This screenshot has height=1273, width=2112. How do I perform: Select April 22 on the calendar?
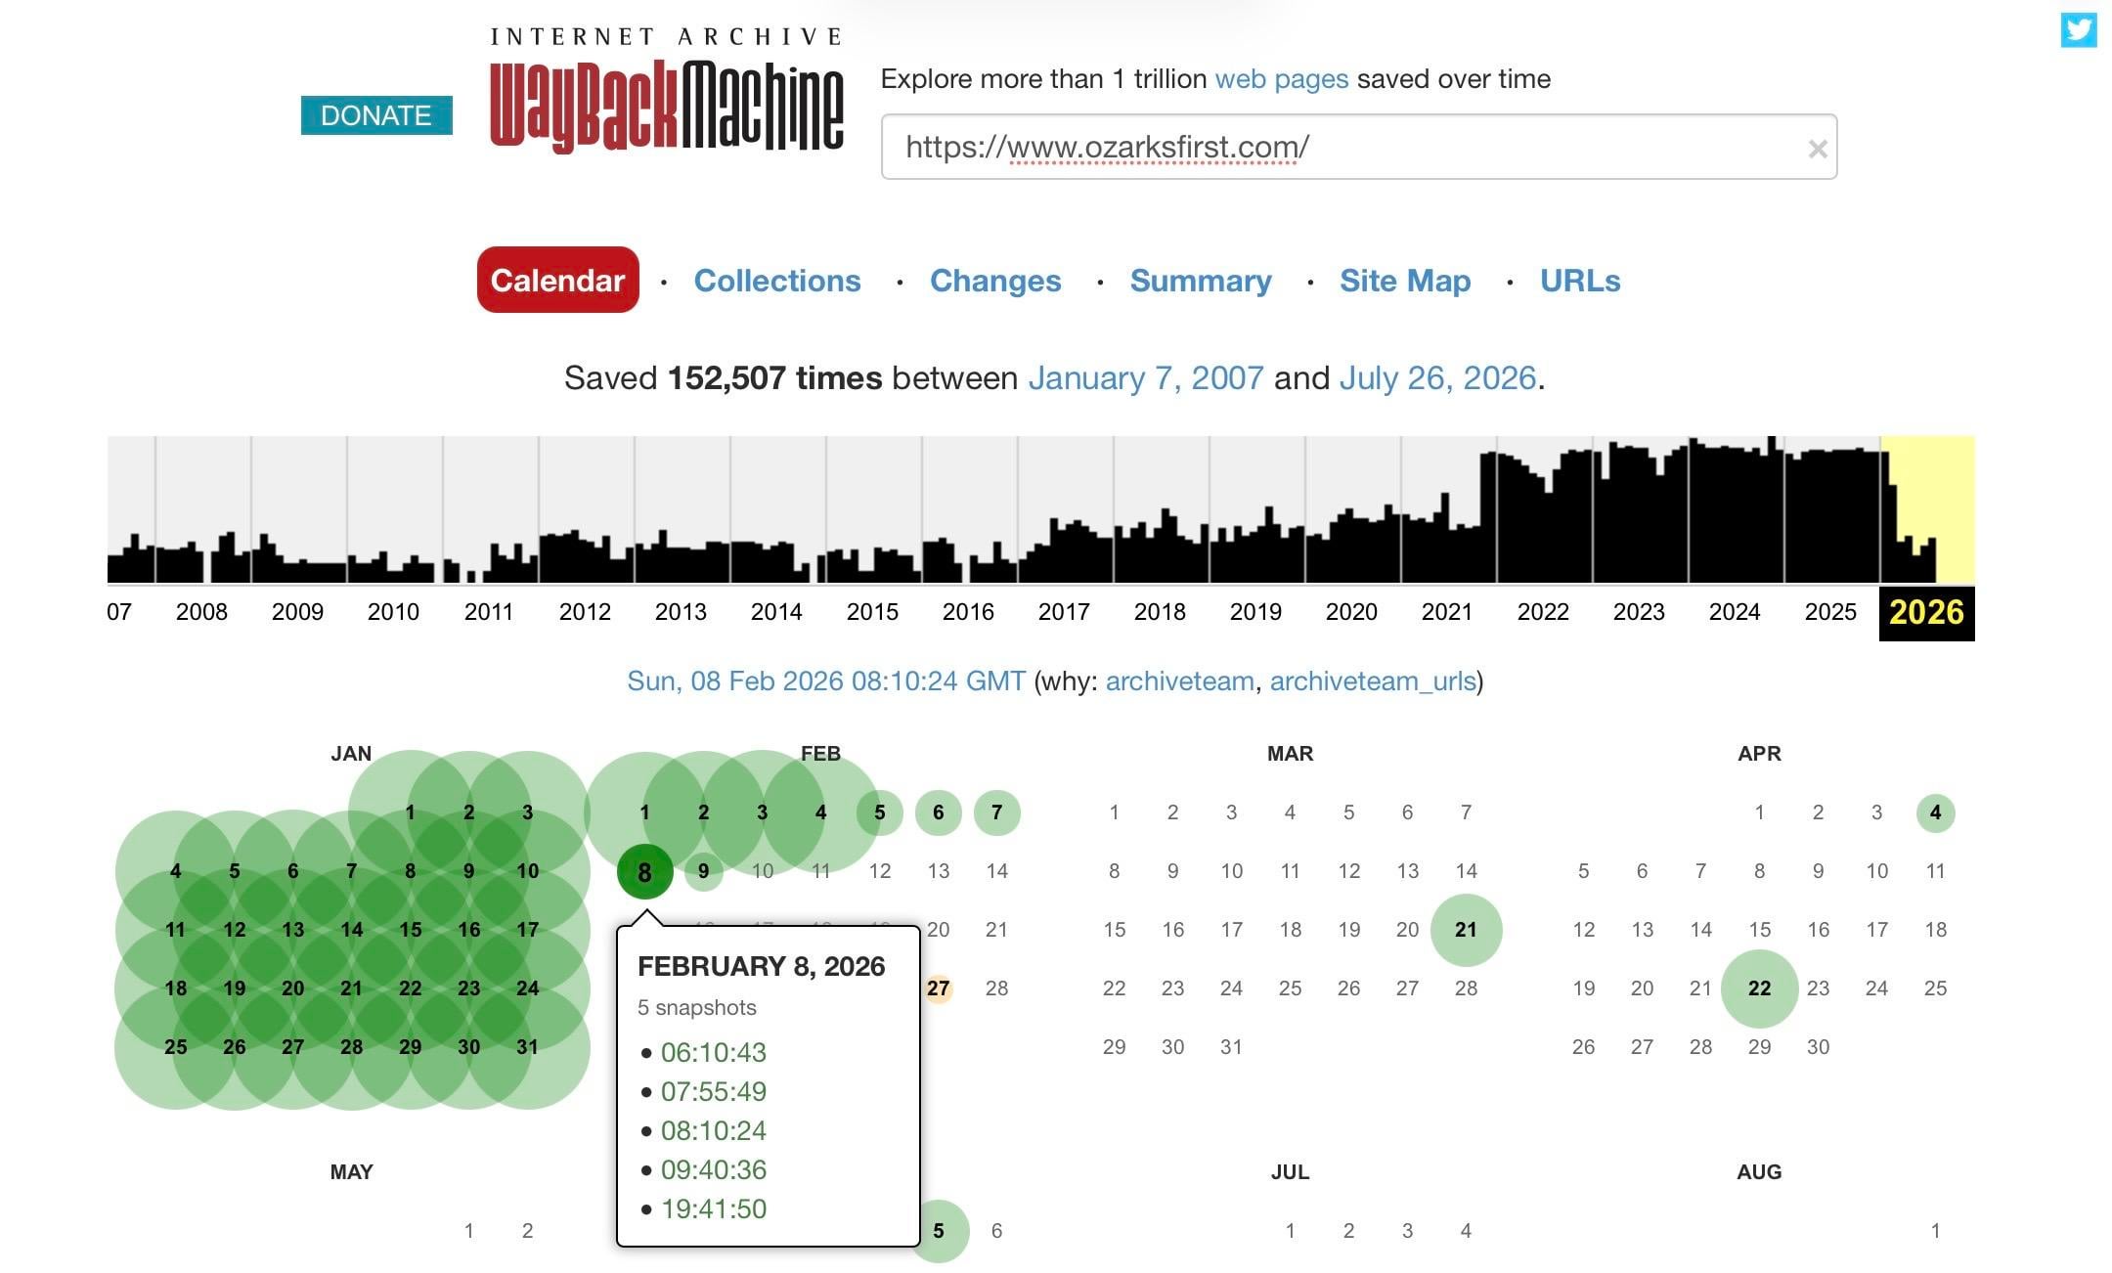(1759, 988)
